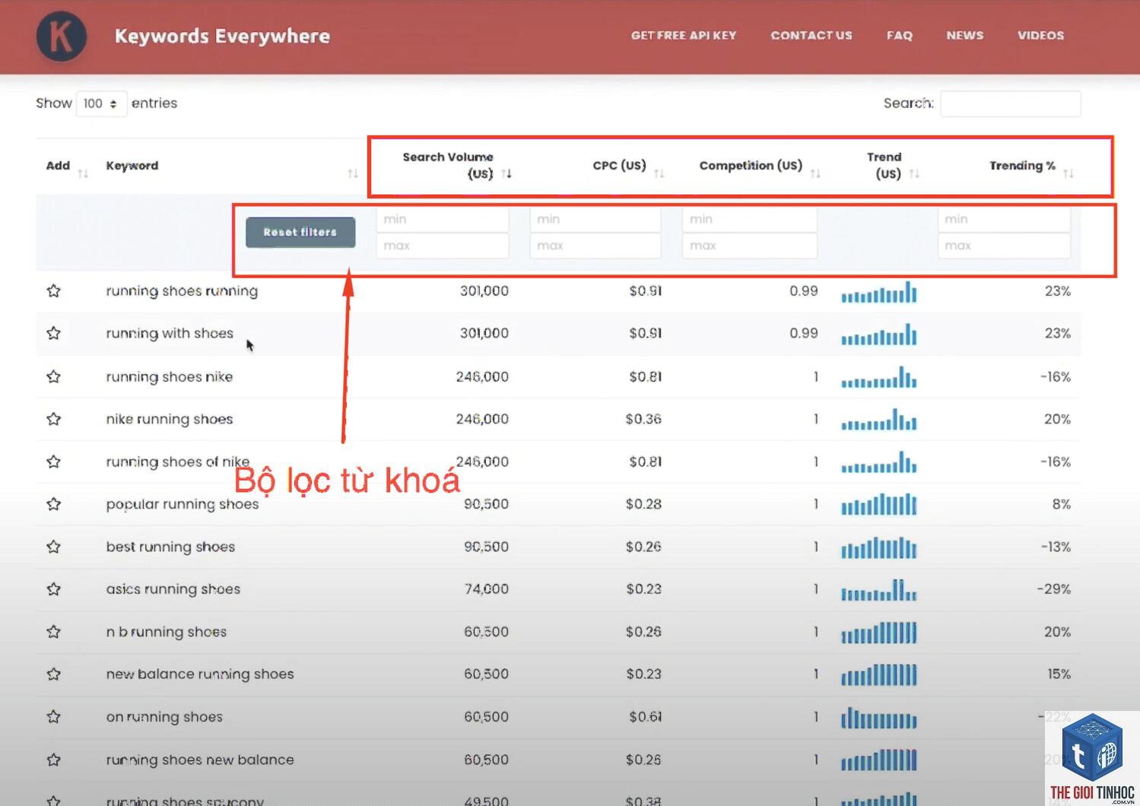Click the 'new balance running shoes' keyword

point(200,674)
